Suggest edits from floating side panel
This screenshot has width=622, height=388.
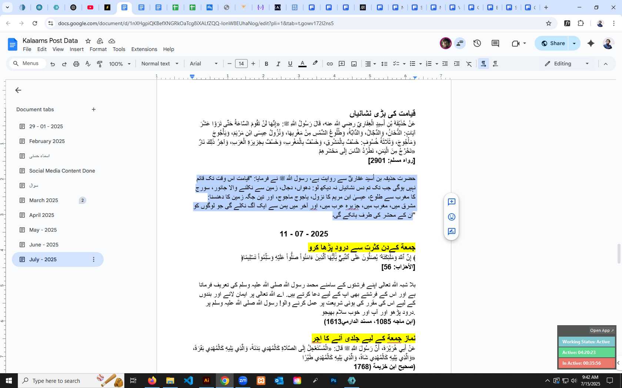pos(451,232)
